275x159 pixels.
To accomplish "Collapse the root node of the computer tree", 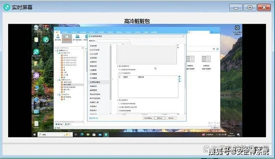I will pos(56,51).
